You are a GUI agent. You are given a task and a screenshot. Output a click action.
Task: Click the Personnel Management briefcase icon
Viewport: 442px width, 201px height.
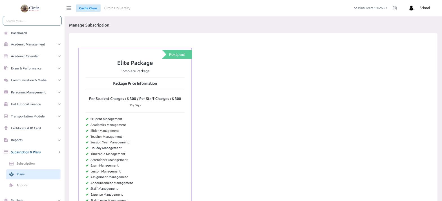click(6, 92)
